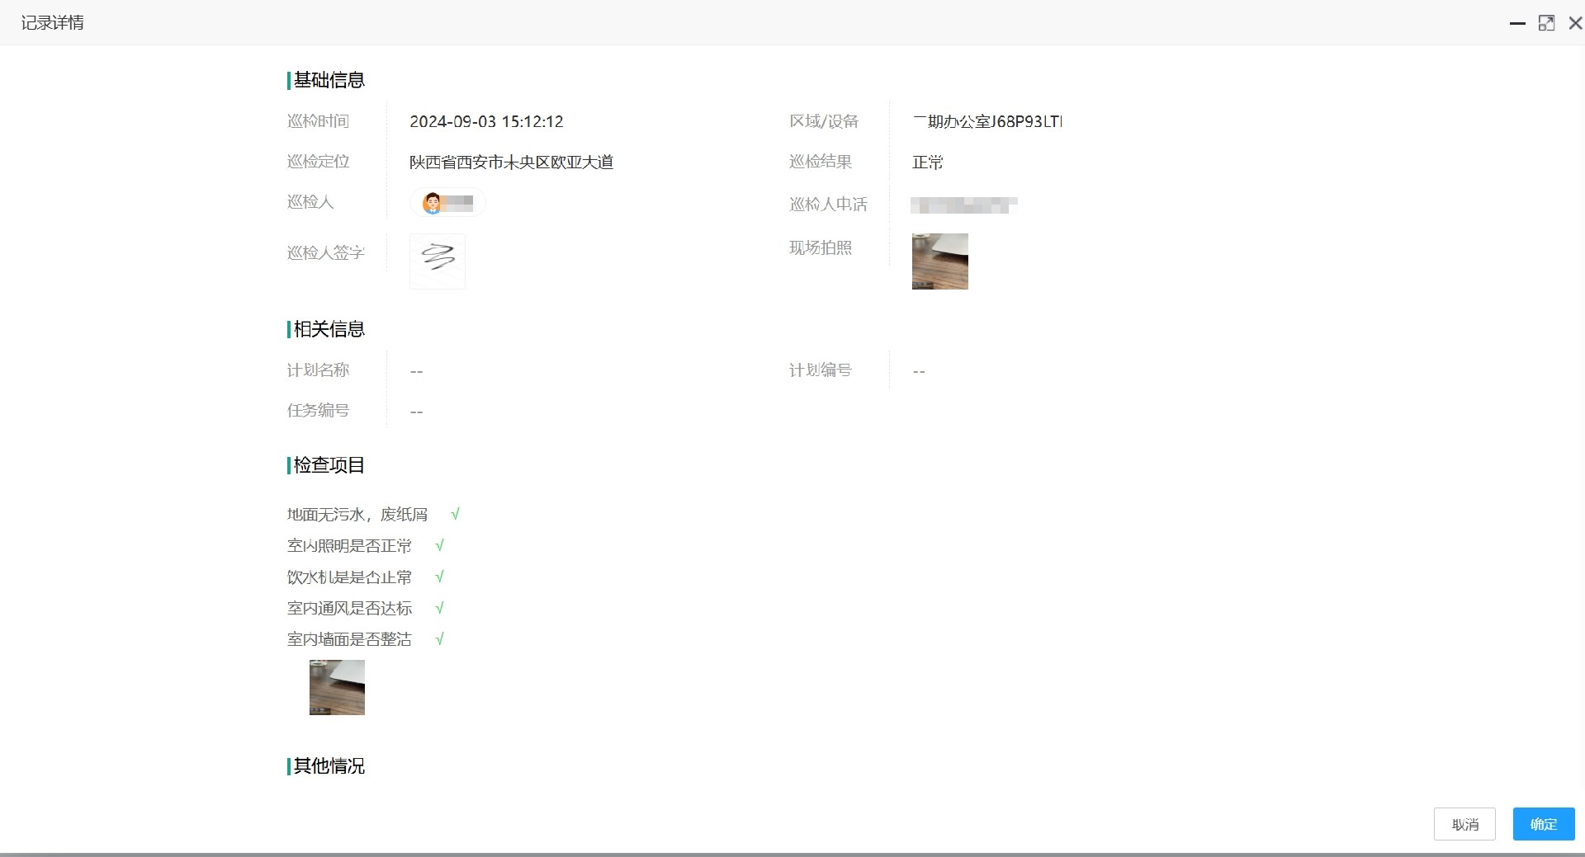This screenshot has height=857, width=1585.
Task: Toggle checkmark for 室内照明是否正常
Action: coord(439,544)
